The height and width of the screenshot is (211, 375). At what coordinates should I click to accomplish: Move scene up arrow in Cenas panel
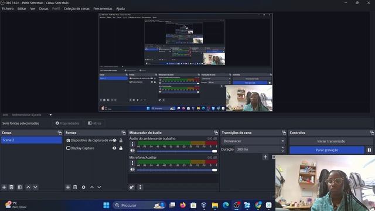[x=28, y=187]
